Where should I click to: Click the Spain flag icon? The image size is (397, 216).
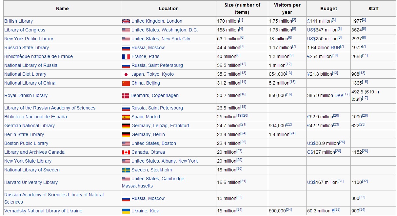coord(126,117)
